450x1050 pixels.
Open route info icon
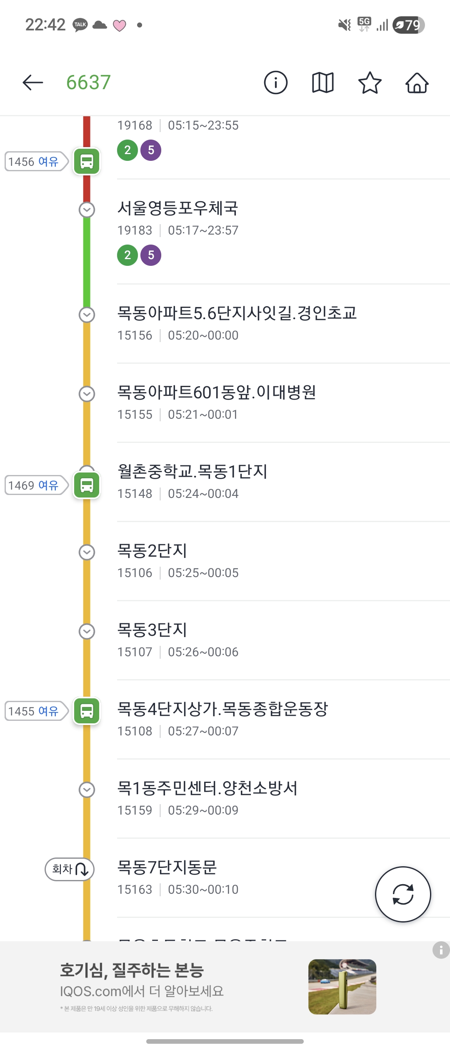click(x=275, y=82)
